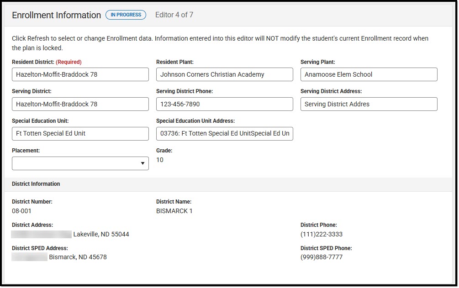Select the Serving Plant text box
Screen dimensions: 459x288
click(x=369, y=74)
